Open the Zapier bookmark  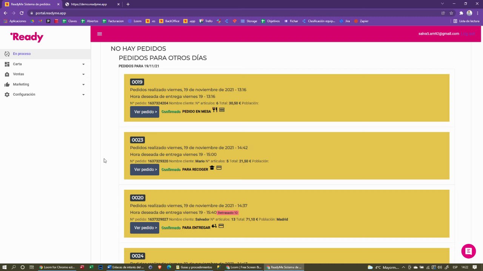[361, 21]
